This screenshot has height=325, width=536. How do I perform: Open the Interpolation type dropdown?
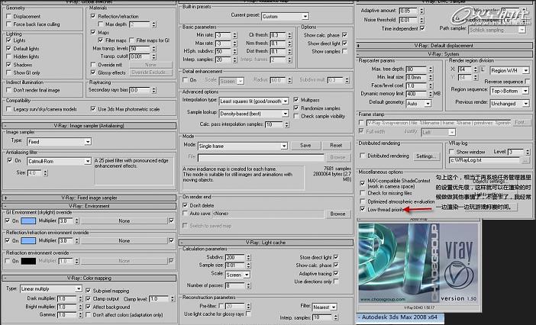(x=253, y=101)
